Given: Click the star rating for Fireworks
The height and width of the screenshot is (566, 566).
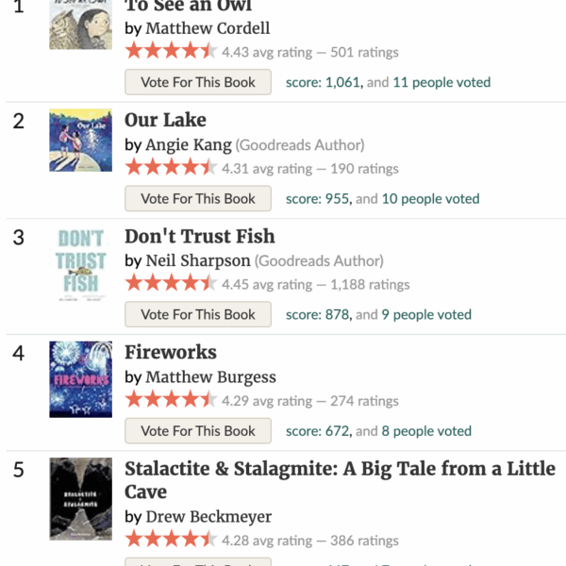Looking at the screenshot, I should (171, 401).
